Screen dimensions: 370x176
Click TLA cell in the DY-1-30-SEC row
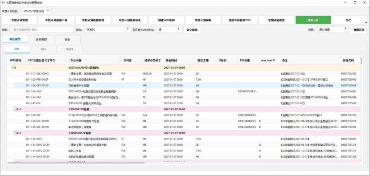pos(144,115)
